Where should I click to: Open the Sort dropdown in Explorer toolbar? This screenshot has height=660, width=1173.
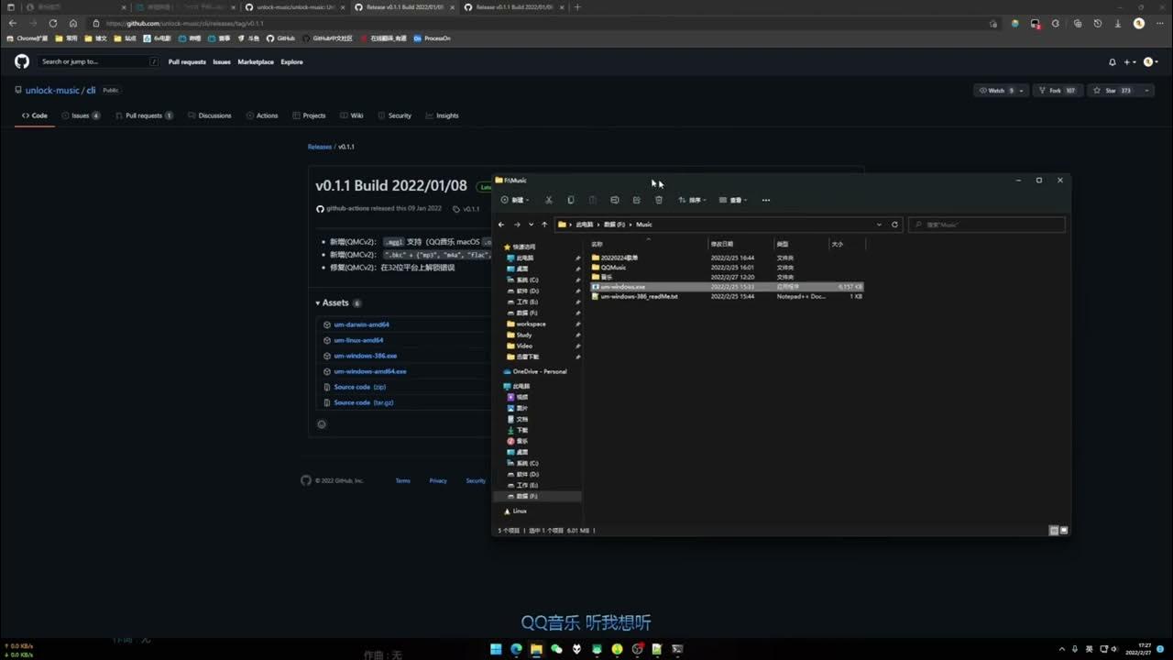pyautogui.click(x=692, y=200)
